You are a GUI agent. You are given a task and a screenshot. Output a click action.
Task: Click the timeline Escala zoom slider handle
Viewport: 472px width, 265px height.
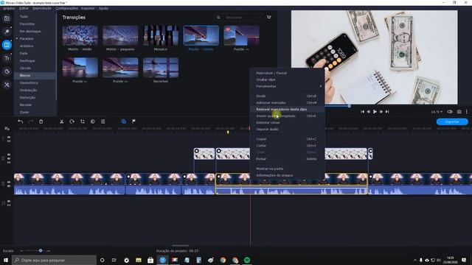(x=41, y=250)
